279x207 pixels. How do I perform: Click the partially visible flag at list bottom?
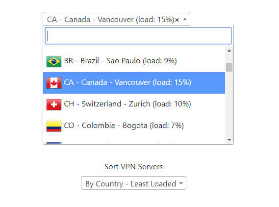(54, 143)
